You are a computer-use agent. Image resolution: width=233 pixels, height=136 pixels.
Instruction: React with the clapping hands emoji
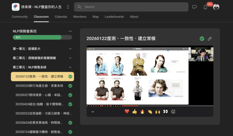click(x=150, y=111)
